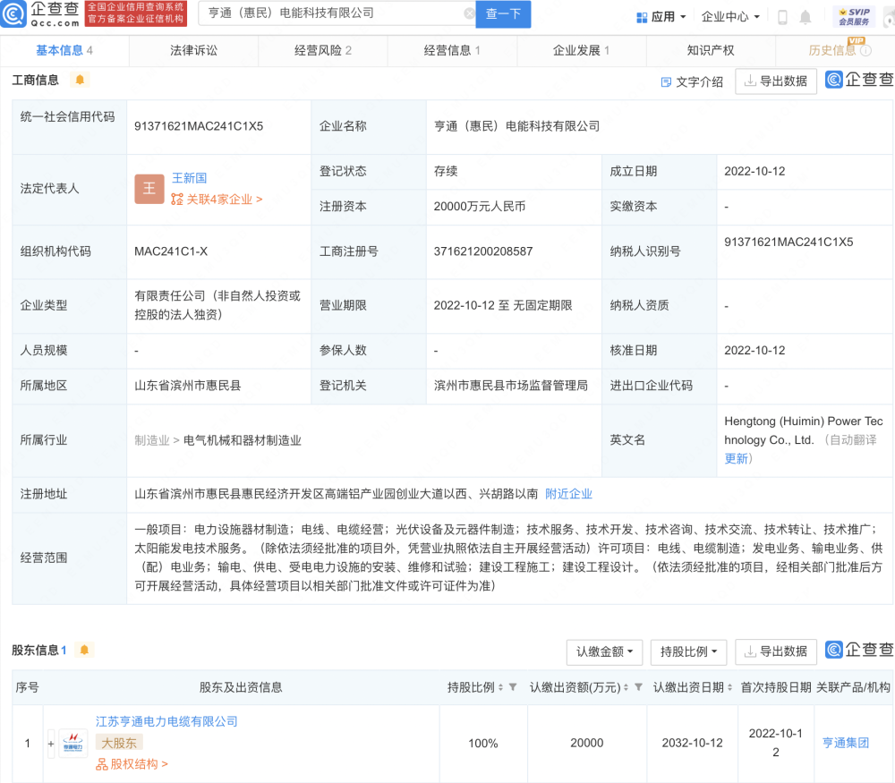895x783 pixels.
Task: Sort by 认缴出资日期 column arrows
Action: (x=730, y=687)
